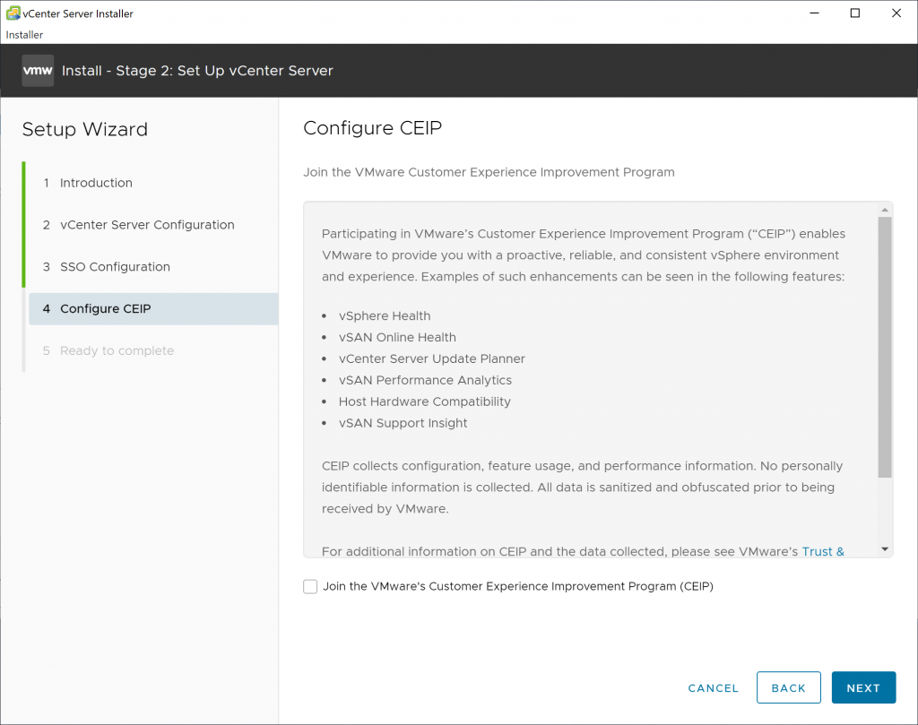The height and width of the screenshot is (725, 918).
Task: Click the BACK button
Action: (789, 687)
